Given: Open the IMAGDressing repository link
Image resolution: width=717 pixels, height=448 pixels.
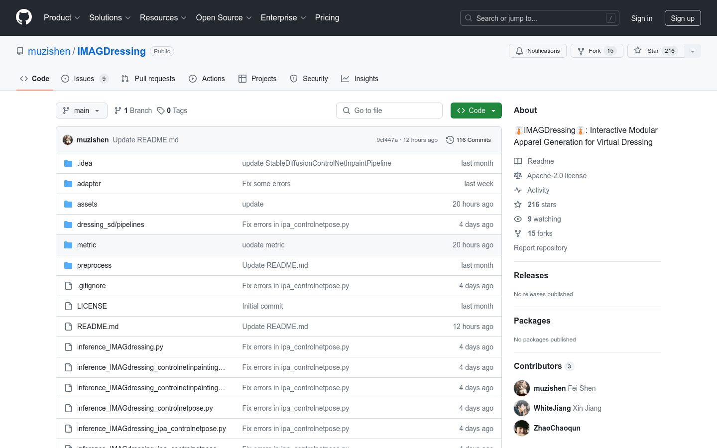Looking at the screenshot, I should click(x=112, y=51).
